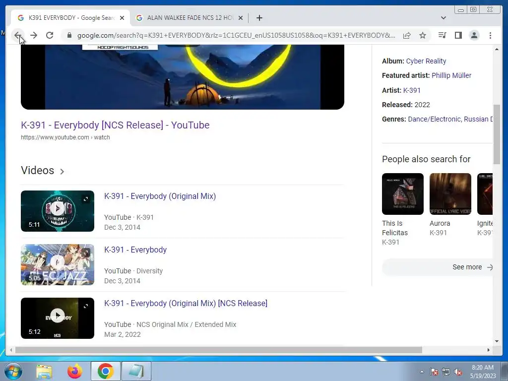Bookmark this tab with the star icon
Screen dimensions: 508x381
(x=423, y=35)
